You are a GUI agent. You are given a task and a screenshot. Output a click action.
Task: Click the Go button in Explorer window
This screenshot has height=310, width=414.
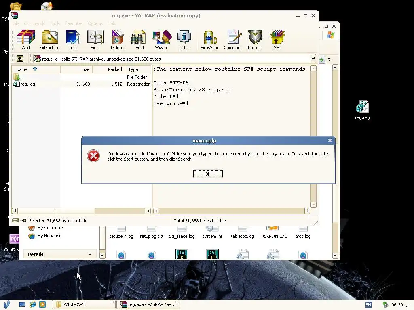tap(326, 60)
